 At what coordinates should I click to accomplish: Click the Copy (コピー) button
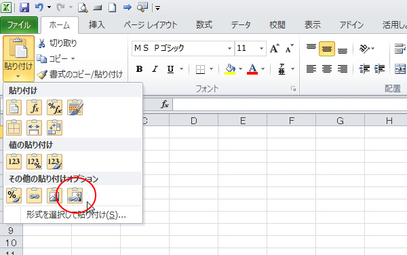[52, 59]
